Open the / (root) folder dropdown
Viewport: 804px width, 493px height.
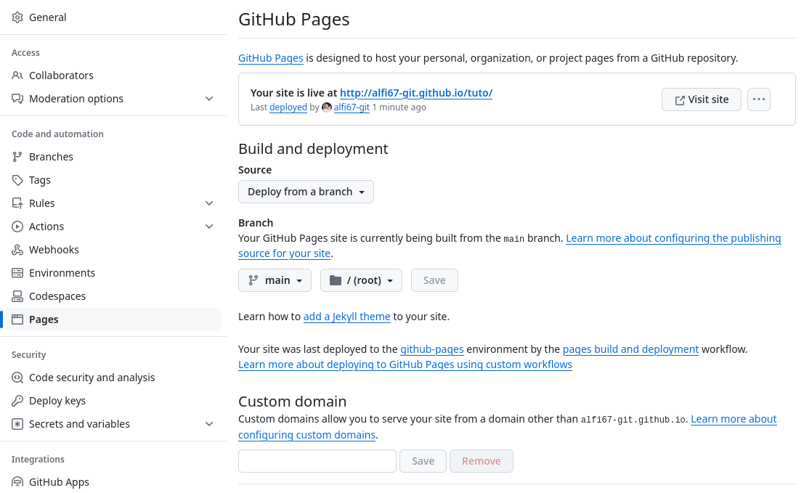361,280
